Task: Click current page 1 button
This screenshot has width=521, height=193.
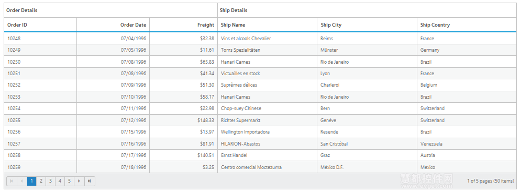Action: [31, 181]
